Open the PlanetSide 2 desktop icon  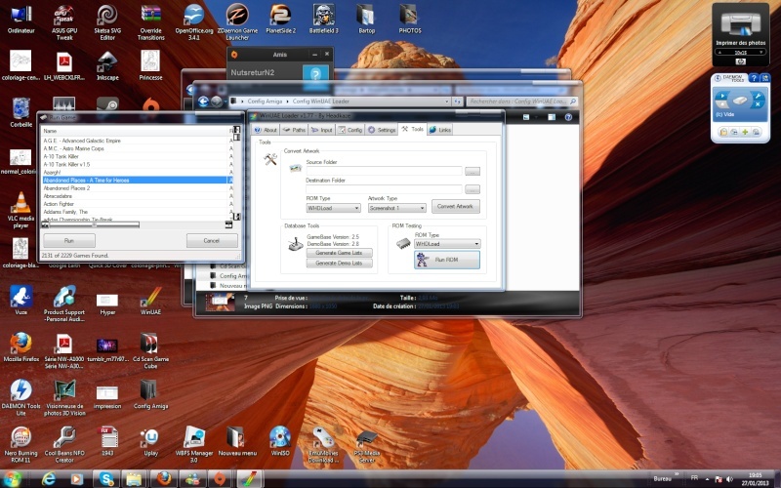281,20
